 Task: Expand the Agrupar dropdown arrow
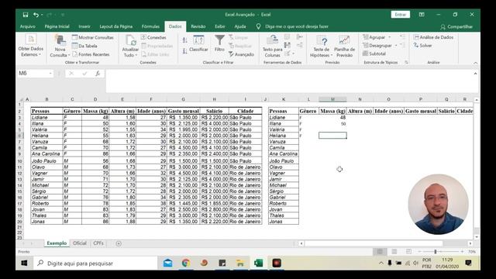pos(390,37)
